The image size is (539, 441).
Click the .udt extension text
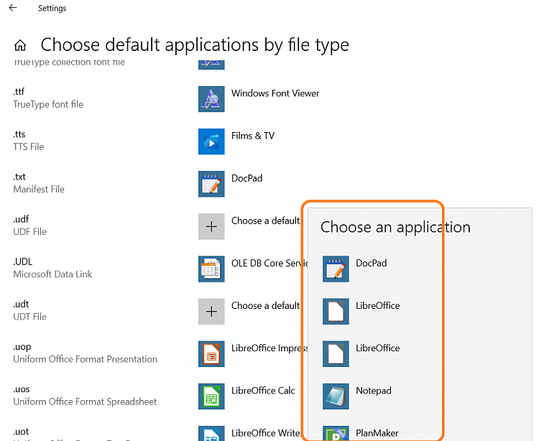click(21, 304)
